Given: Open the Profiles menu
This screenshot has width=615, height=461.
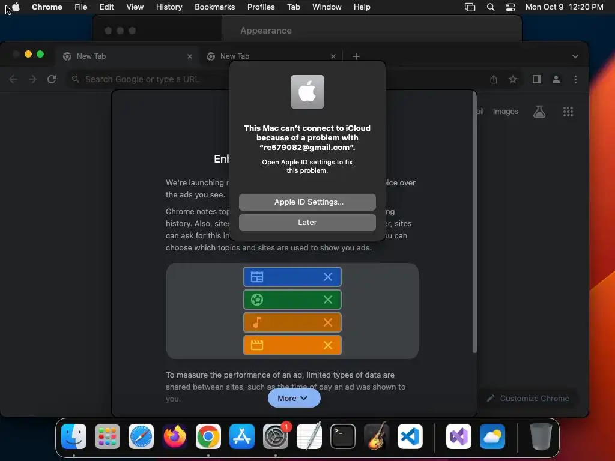Looking at the screenshot, I should click(x=261, y=7).
